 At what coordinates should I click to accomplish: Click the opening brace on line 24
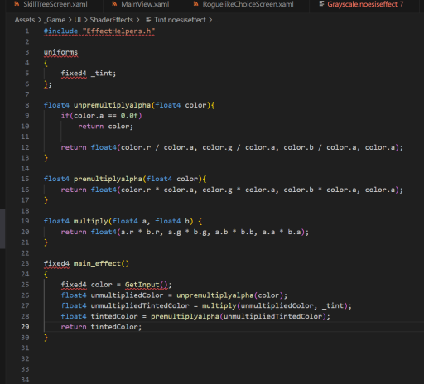pos(46,274)
